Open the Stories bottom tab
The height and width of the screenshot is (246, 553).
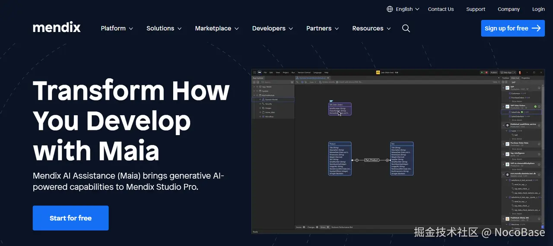coord(300,227)
